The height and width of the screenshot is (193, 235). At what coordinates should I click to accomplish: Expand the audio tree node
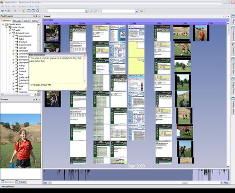[x=10, y=30]
